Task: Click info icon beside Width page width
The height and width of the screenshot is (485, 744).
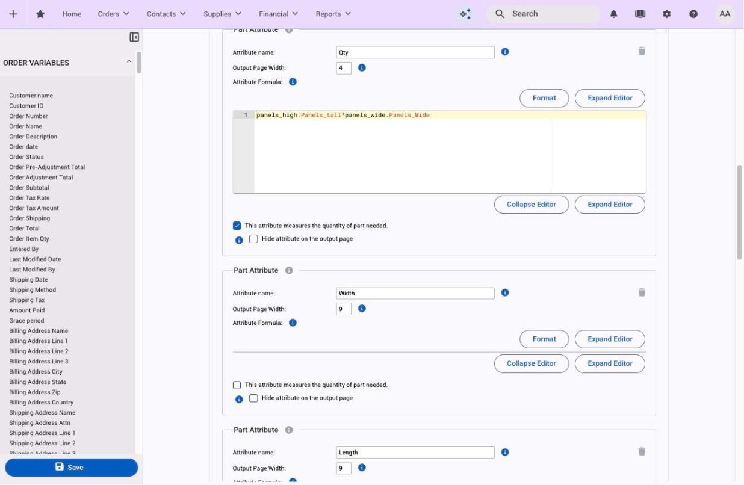Action: [x=362, y=308]
